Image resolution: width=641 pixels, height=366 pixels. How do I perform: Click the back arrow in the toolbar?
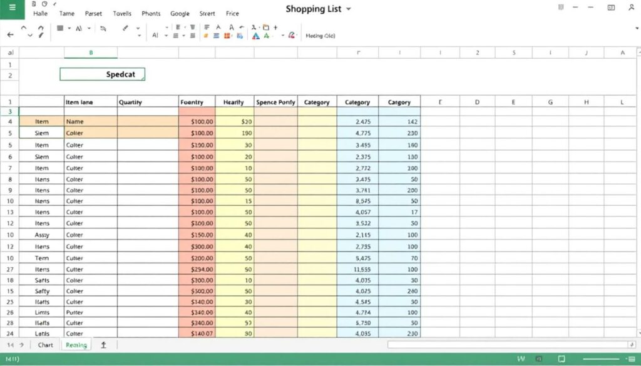(10, 35)
